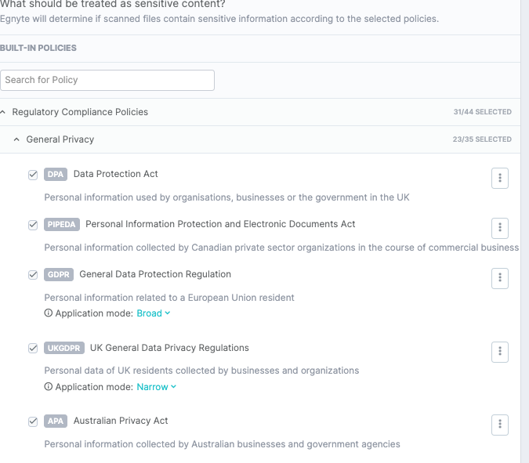This screenshot has width=529, height=463.
Task: Open the Broad application mode dropdown
Action: pyautogui.click(x=154, y=313)
